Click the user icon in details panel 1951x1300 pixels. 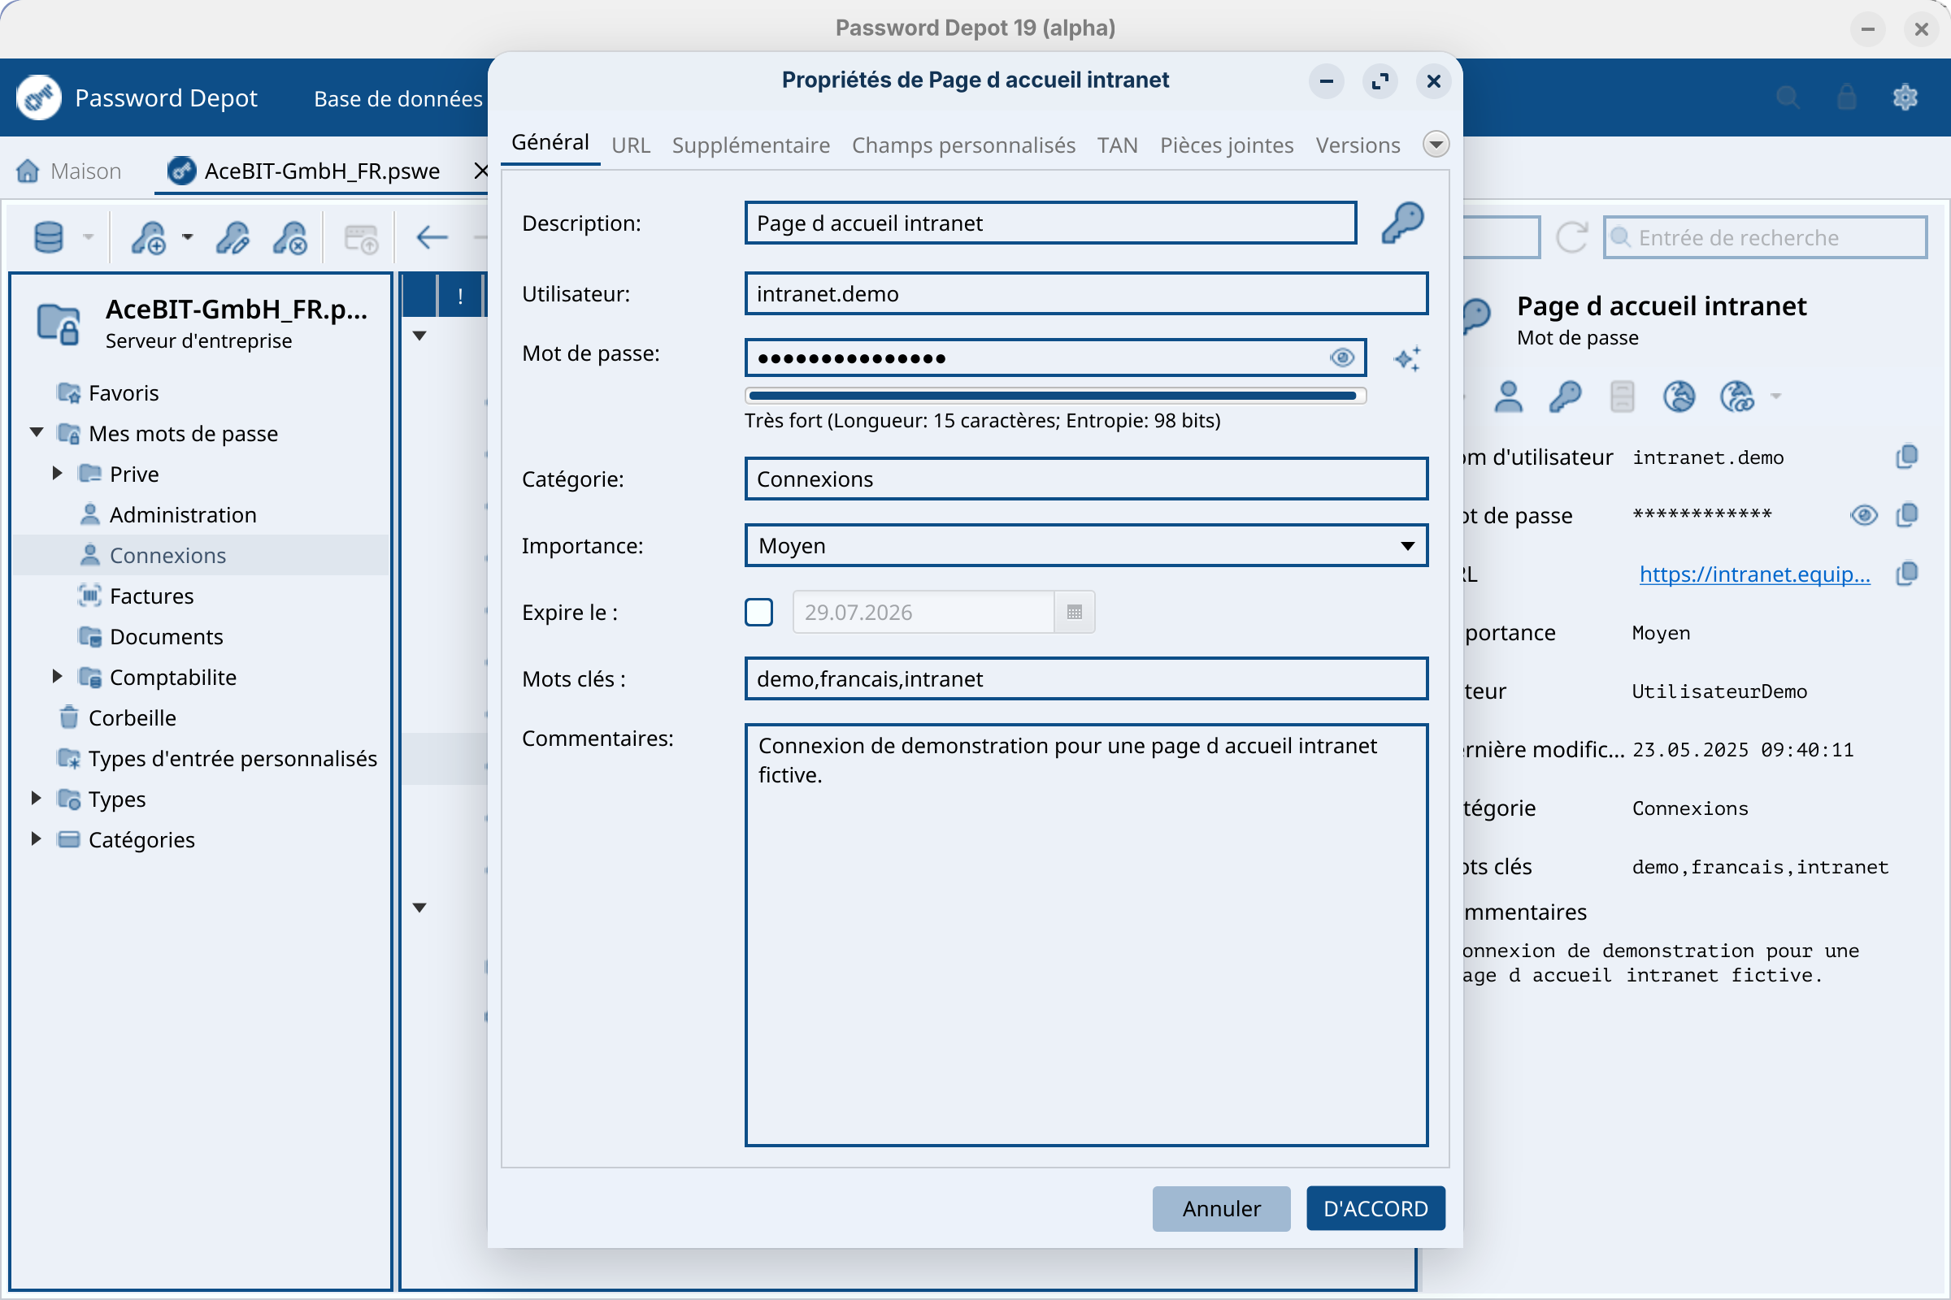[1508, 396]
